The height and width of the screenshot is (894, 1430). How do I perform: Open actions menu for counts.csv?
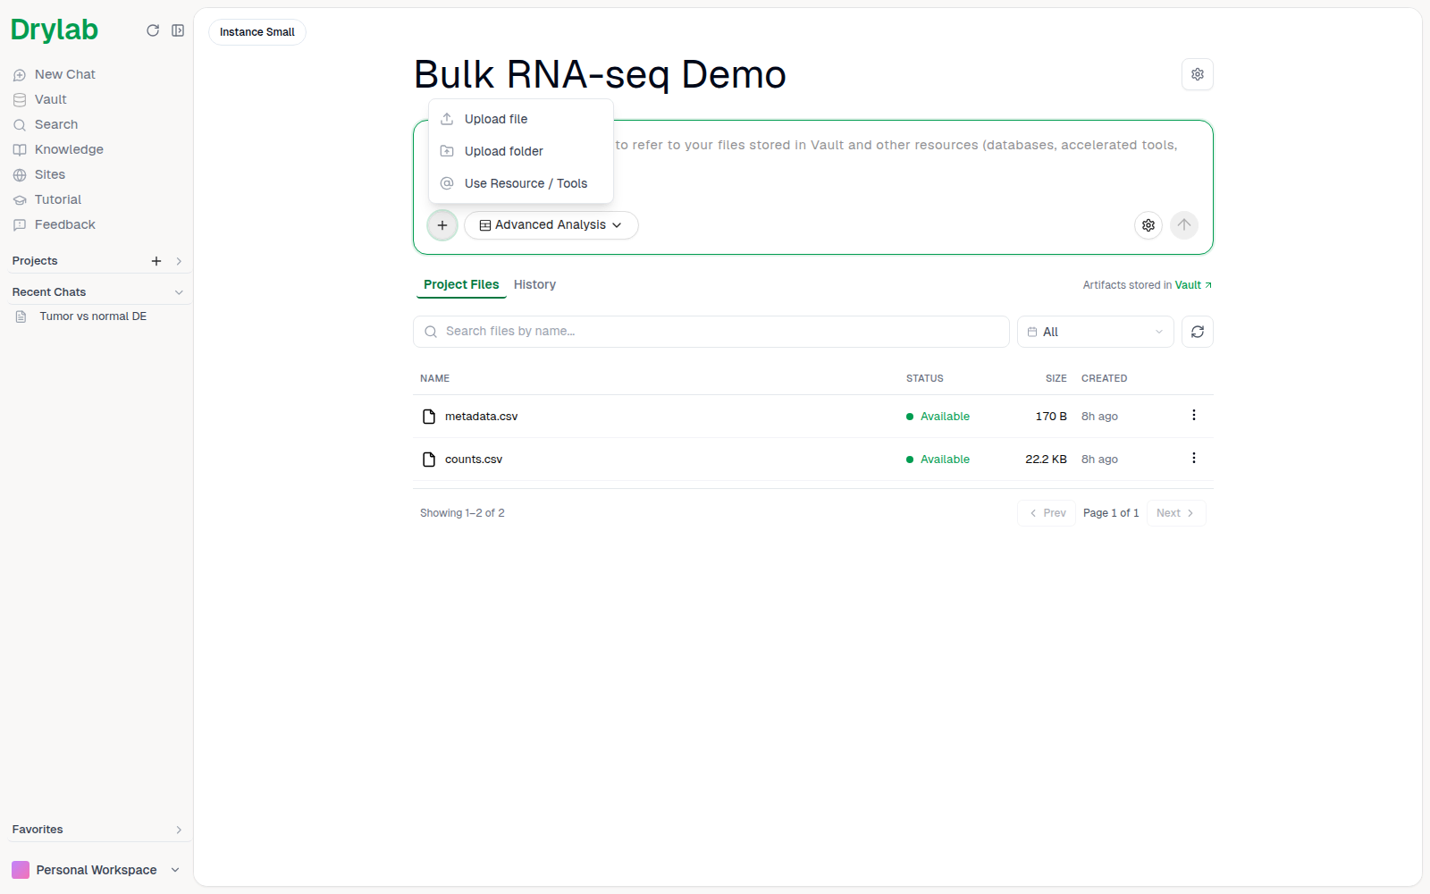click(x=1194, y=459)
